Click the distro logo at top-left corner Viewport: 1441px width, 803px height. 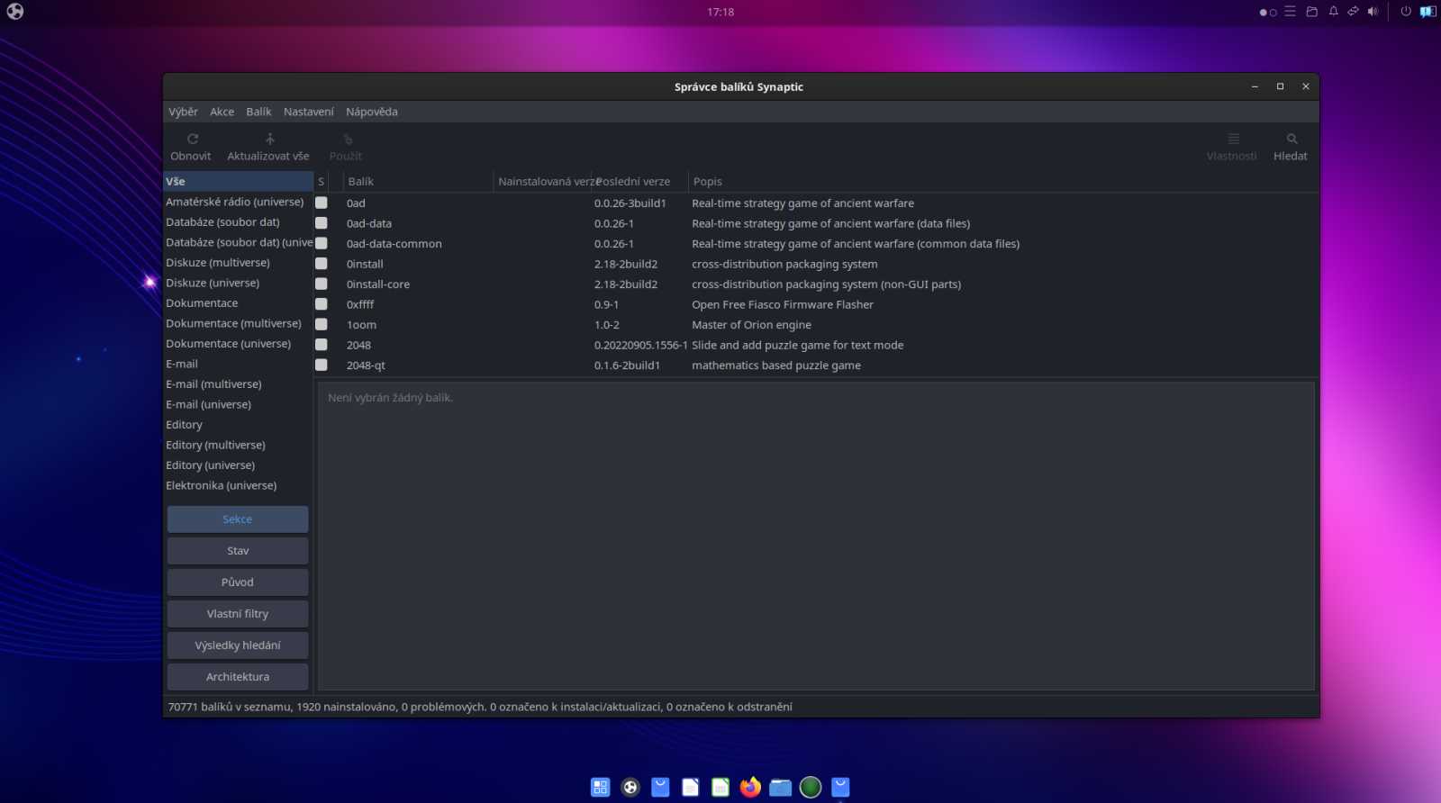(15, 12)
